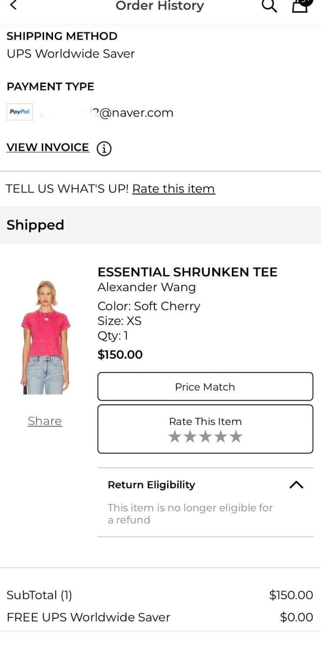The height and width of the screenshot is (653, 321).
Task: Select the fourth rating star
Action: (221, 437)
